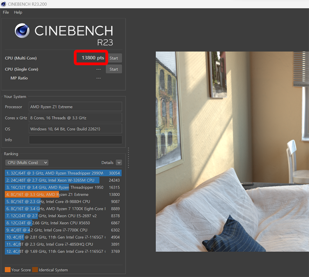Open the CPU (Multi Core) ranking dropdown

[27, 163]
